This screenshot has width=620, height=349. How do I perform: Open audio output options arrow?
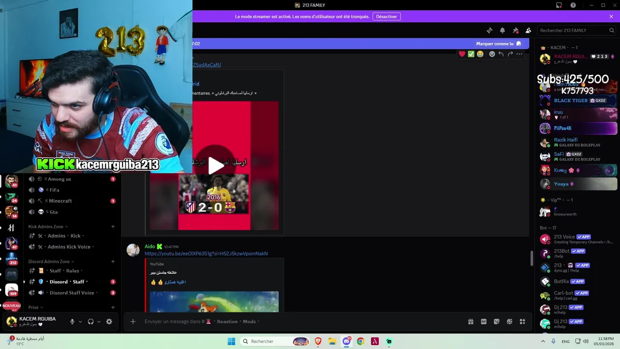pyautogui.click(x=99, y=321)
